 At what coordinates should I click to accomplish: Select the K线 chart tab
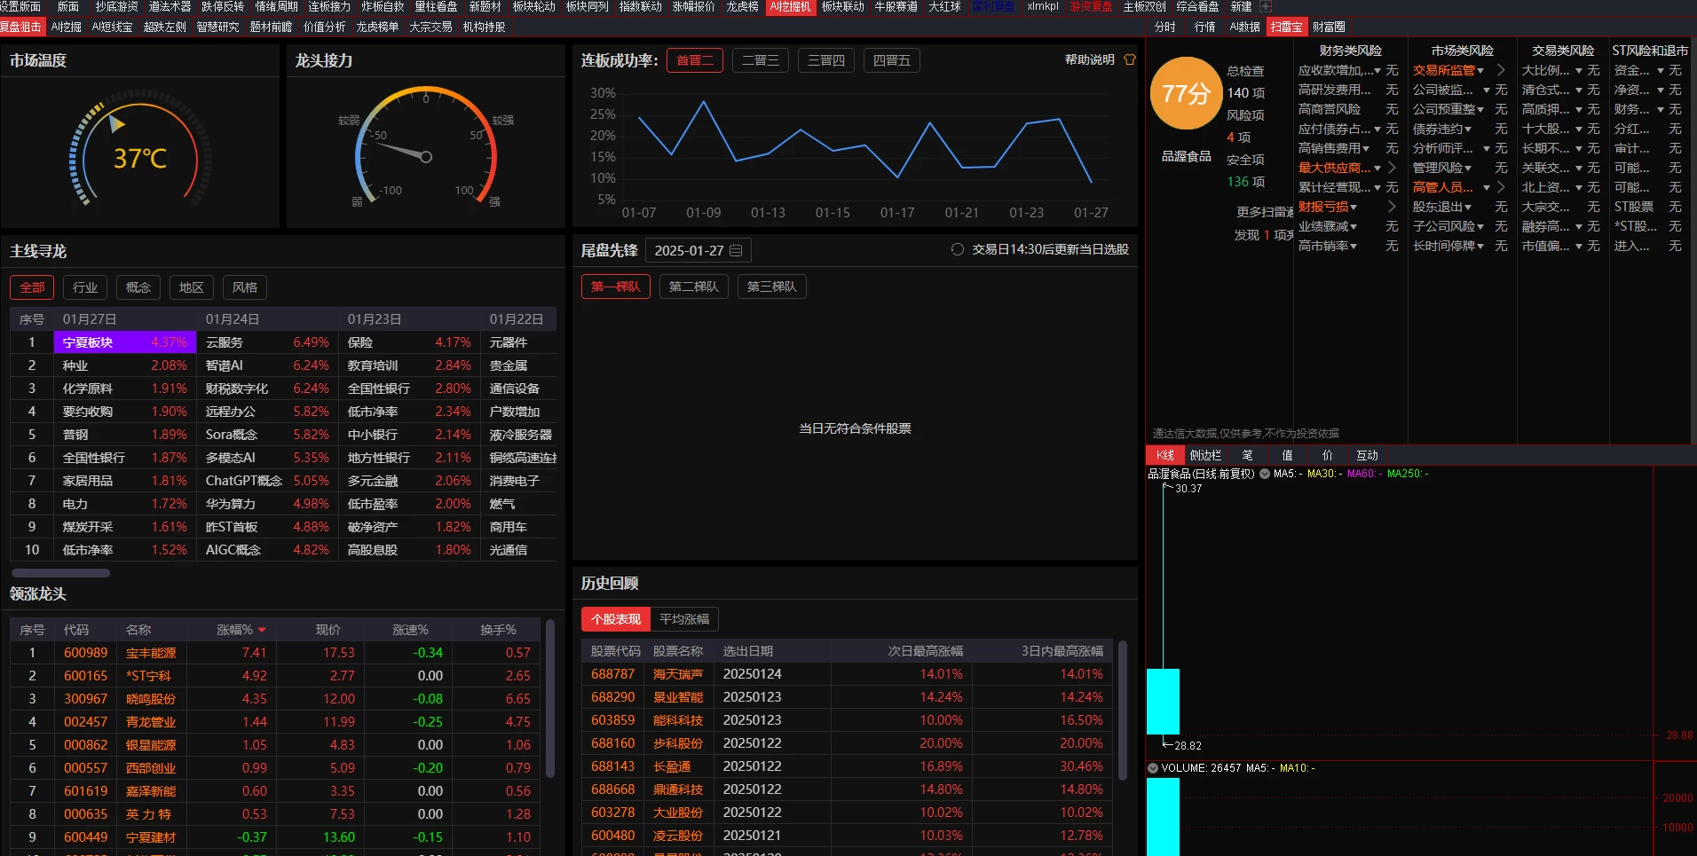tap(1165, 455)
